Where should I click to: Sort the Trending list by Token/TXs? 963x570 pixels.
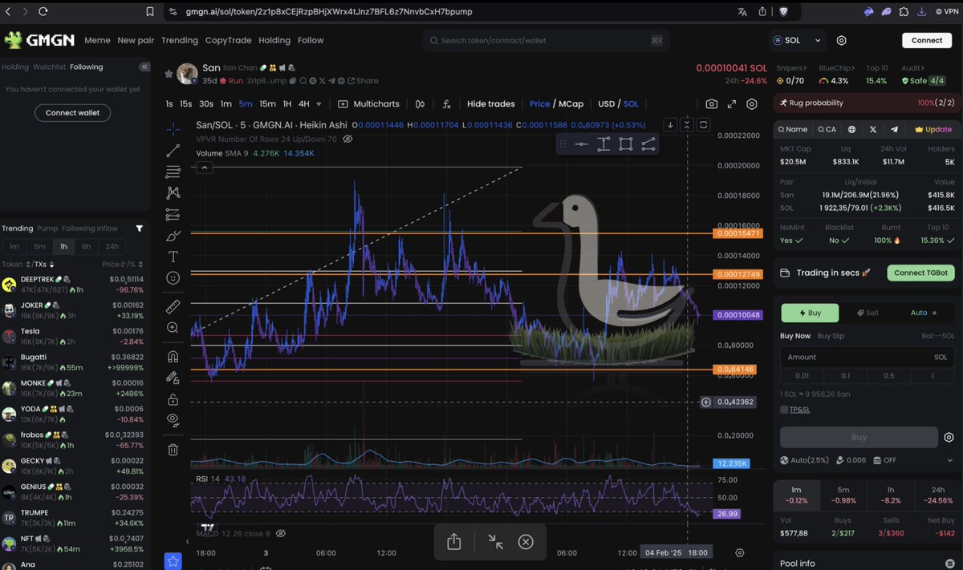tap(28, 265)
